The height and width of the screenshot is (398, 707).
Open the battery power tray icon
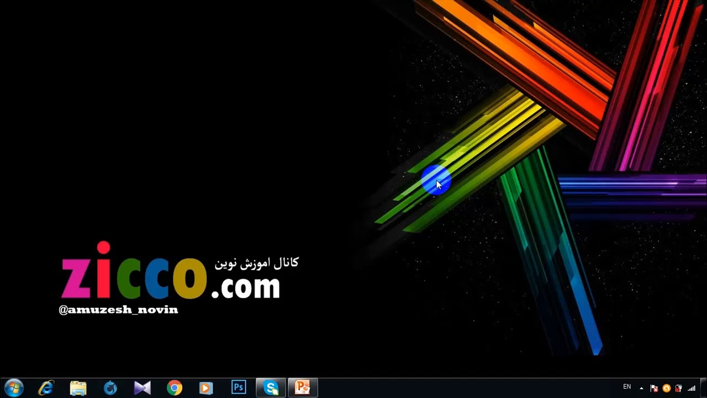(x=679, y=388)
